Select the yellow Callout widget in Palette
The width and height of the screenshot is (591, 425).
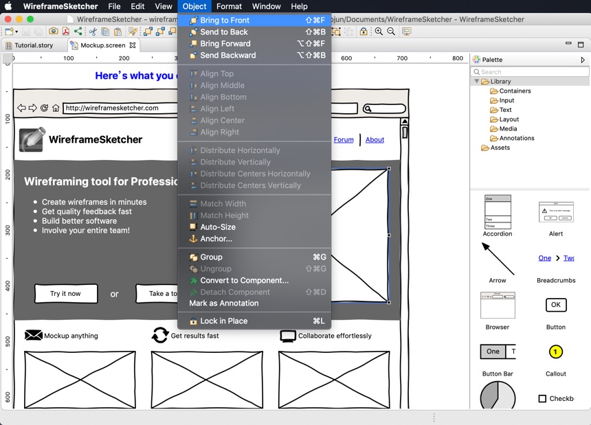click(x=556, y=360)
